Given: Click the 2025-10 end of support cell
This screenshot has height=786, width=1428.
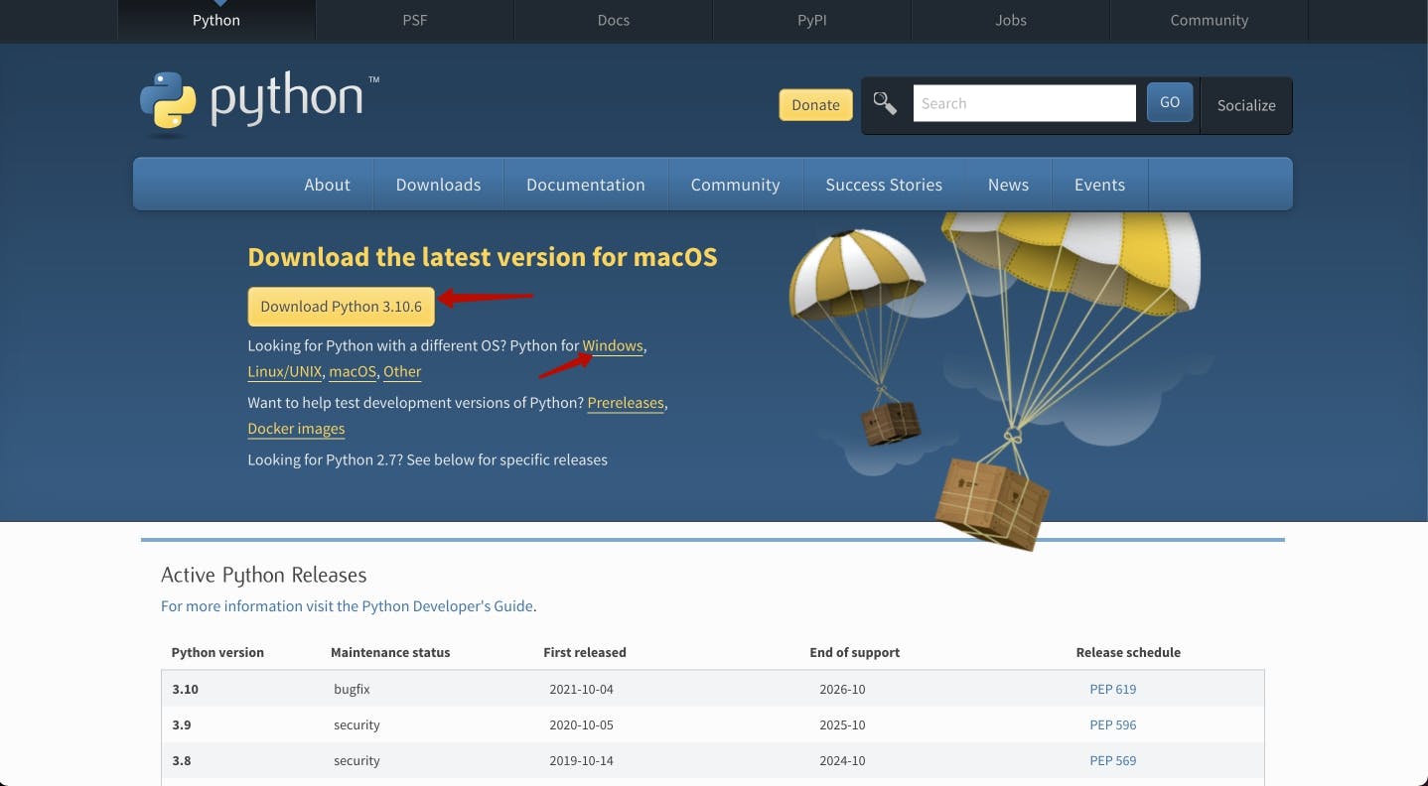Looking at the screenshot, I should (842, 724).
